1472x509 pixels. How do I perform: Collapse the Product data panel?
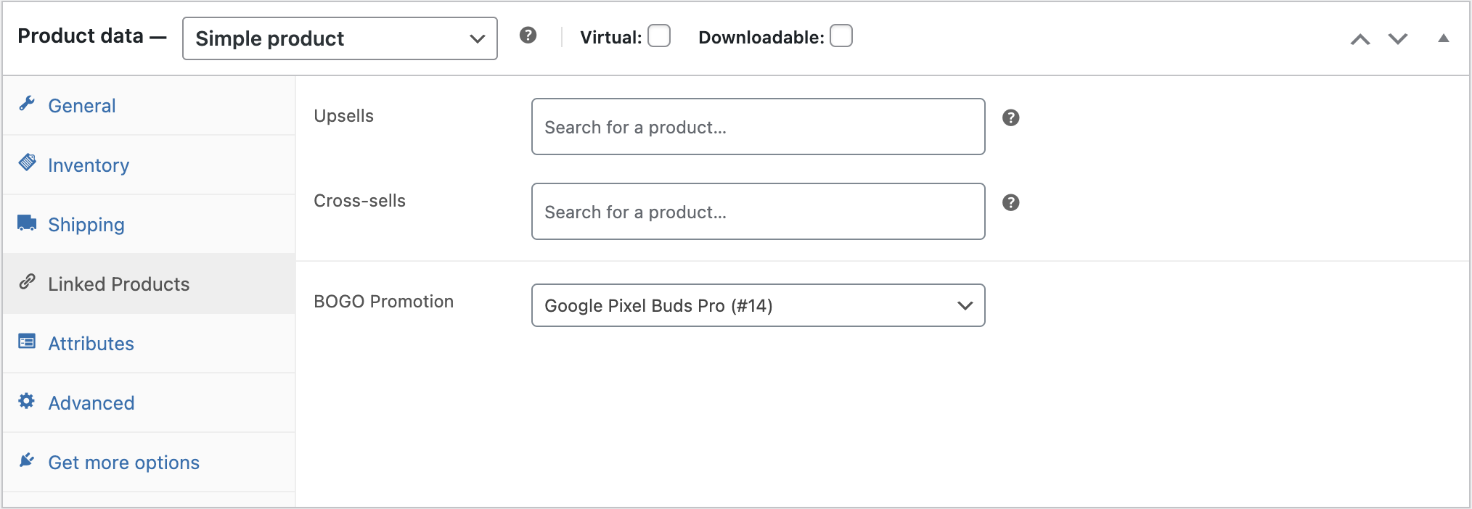pyautogui.click(x=1443, y=38)
